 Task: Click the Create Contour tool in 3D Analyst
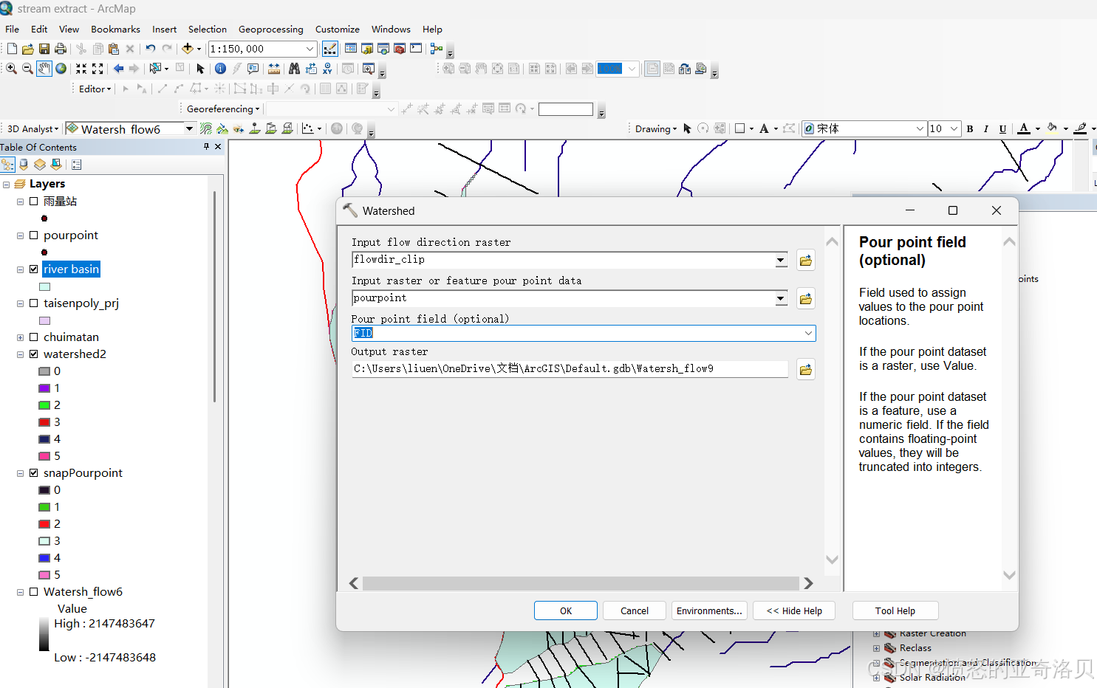click(206, 128)
